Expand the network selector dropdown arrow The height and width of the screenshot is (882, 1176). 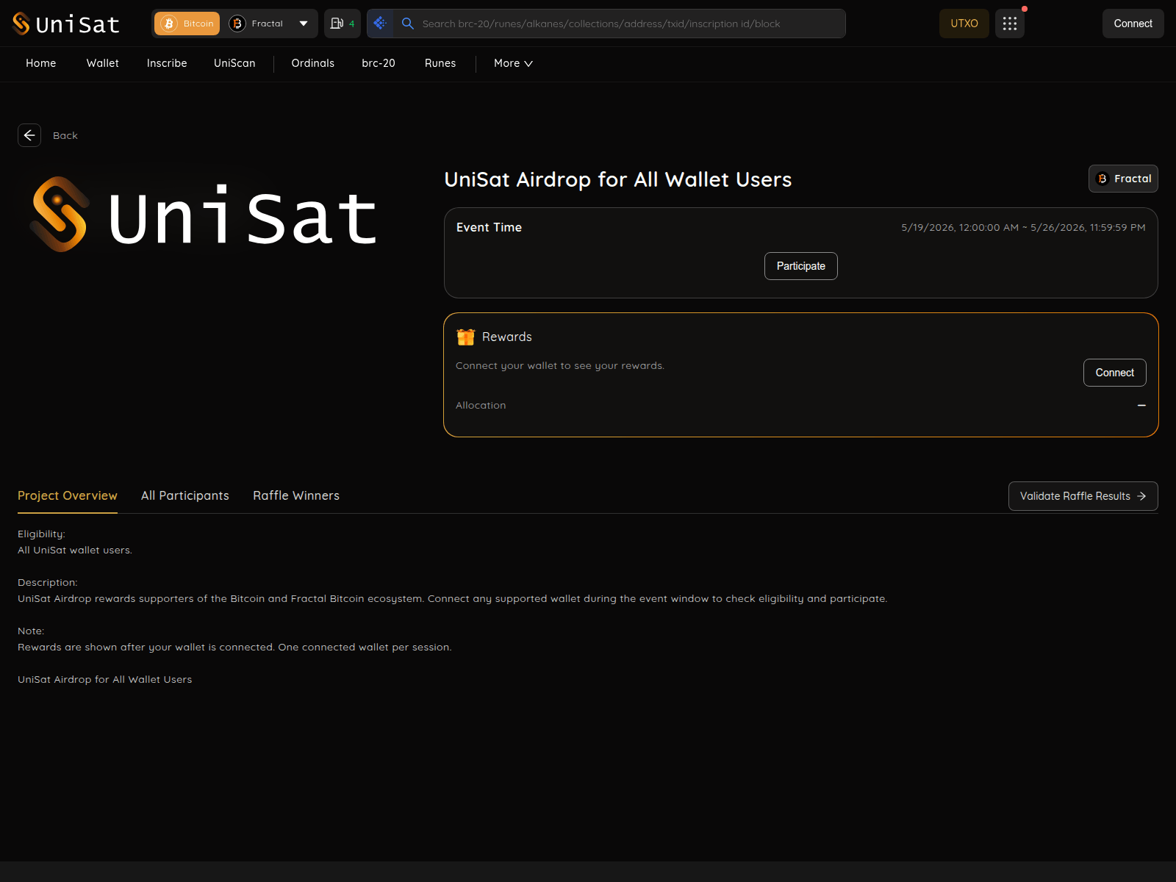[x=304, y=24]
